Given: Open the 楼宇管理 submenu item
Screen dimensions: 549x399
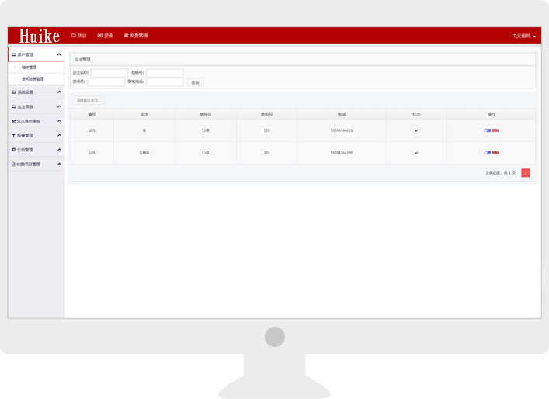Looking at the screenshot, I should click(29, 68).
